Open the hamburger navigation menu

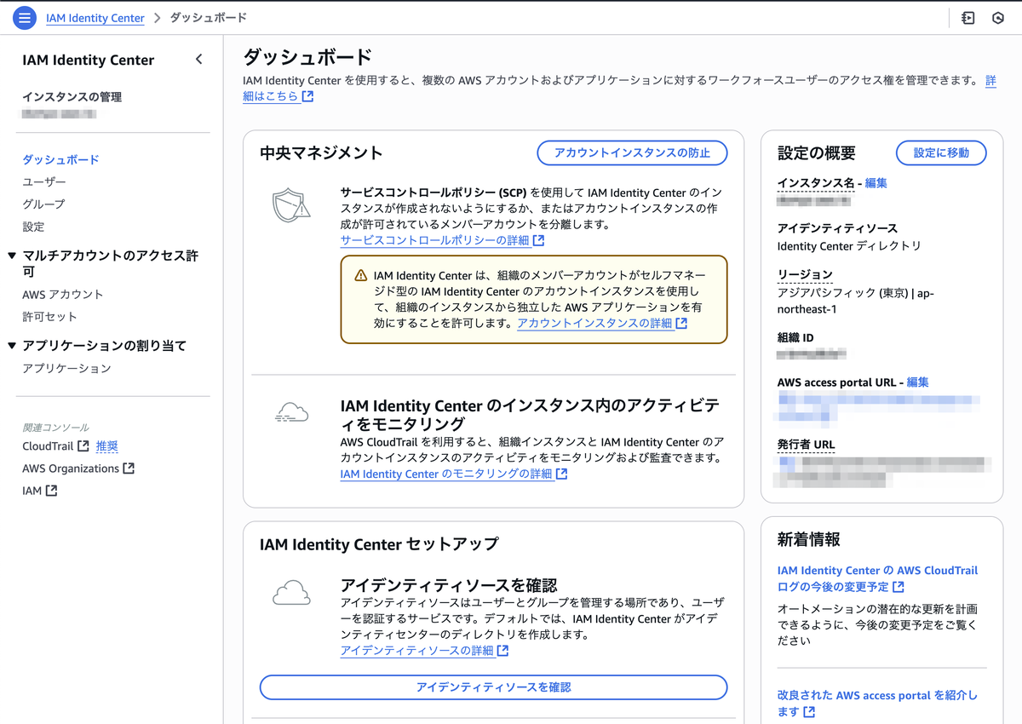click(26, 17)
